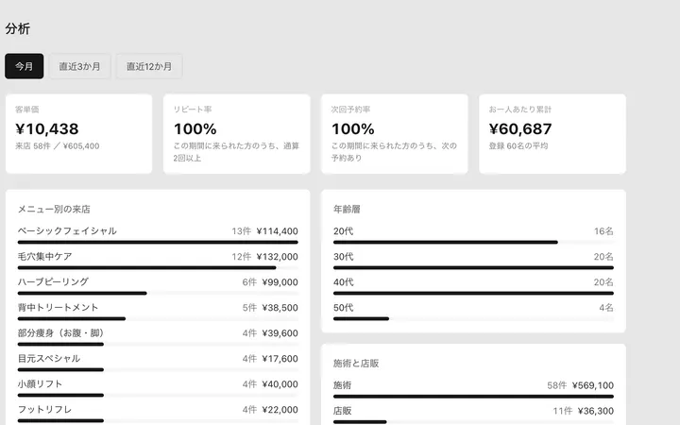Image resolution: width=680 pixels, height=425 pixels.
Task: Click 登録 60名の平均 text
Action: pos(518,146)
